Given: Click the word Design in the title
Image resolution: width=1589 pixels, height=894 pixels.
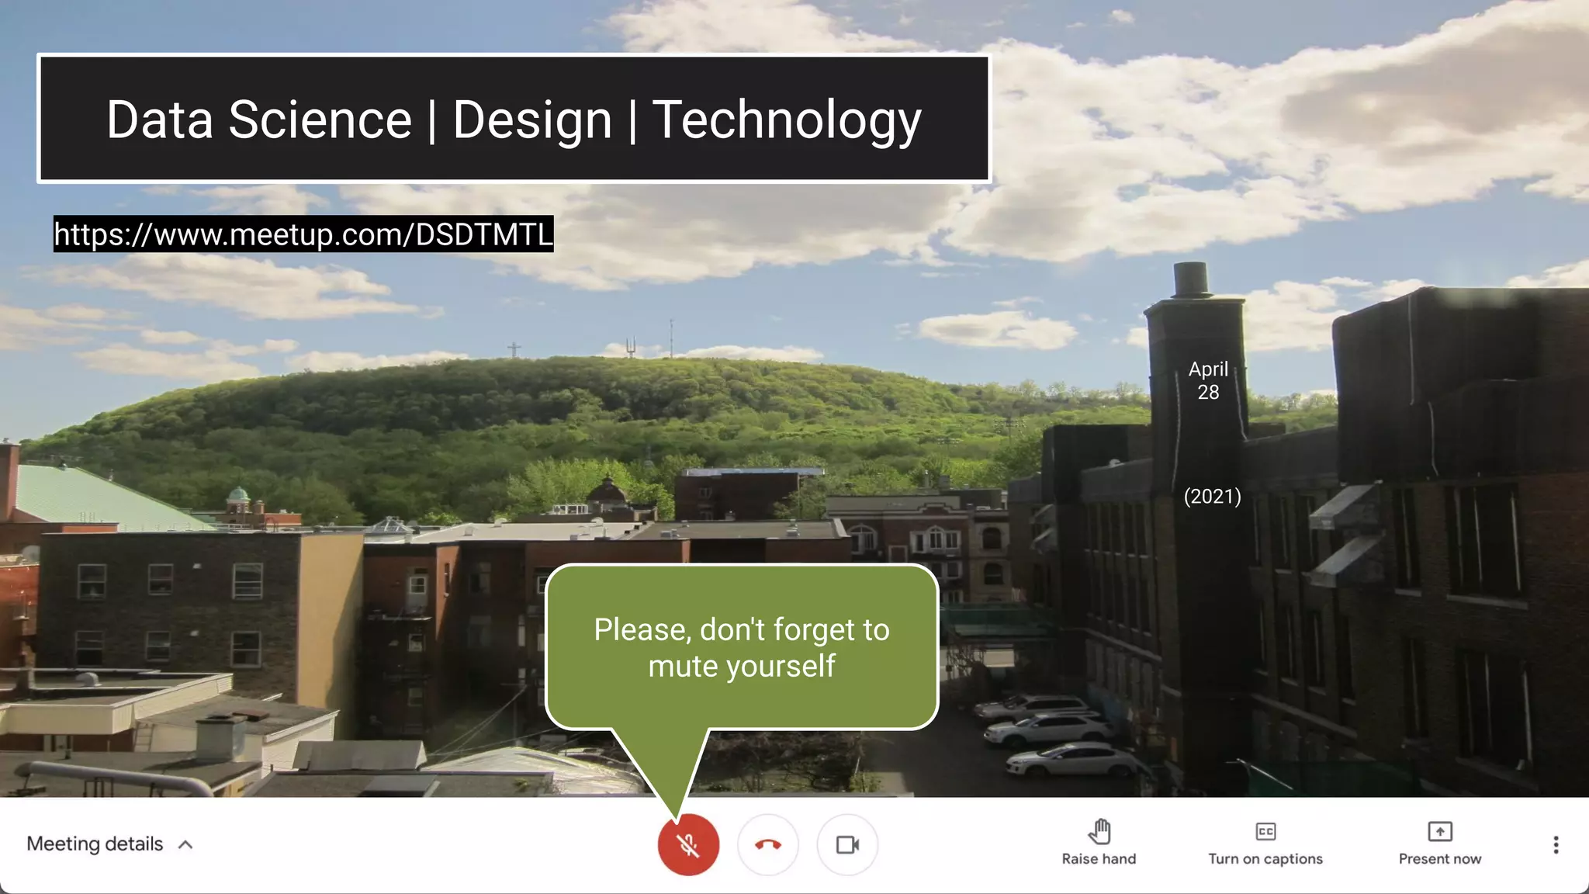Looking at the screenshot, I should pos(532,120).
